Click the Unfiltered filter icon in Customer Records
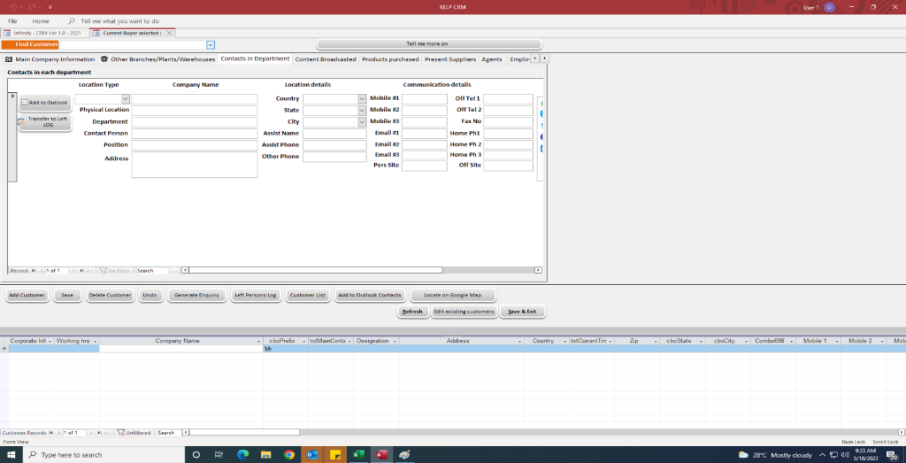The width and height of the screenshot is (906, 463). pos(121,433)
